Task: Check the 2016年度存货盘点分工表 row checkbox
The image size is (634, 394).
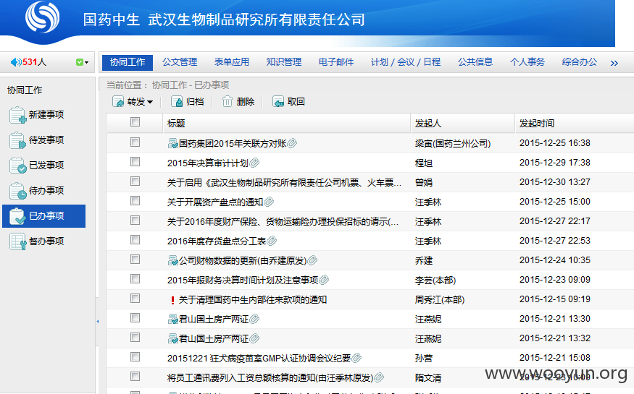Action: tap(135, 239)
